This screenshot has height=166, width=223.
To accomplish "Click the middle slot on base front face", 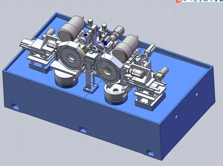I will point(83,129).
